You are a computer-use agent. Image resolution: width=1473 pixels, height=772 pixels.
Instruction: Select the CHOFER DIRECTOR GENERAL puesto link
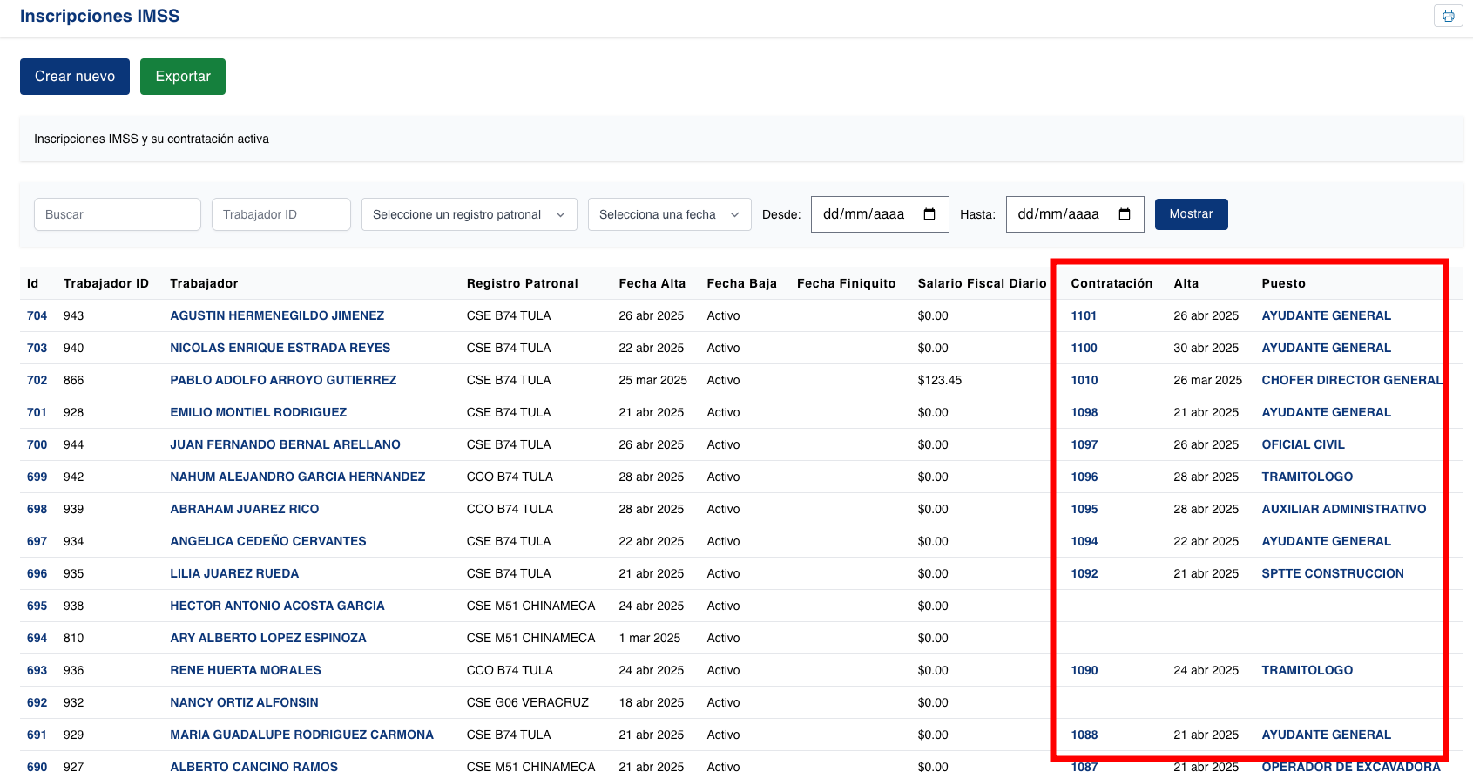coord(1351,380)
